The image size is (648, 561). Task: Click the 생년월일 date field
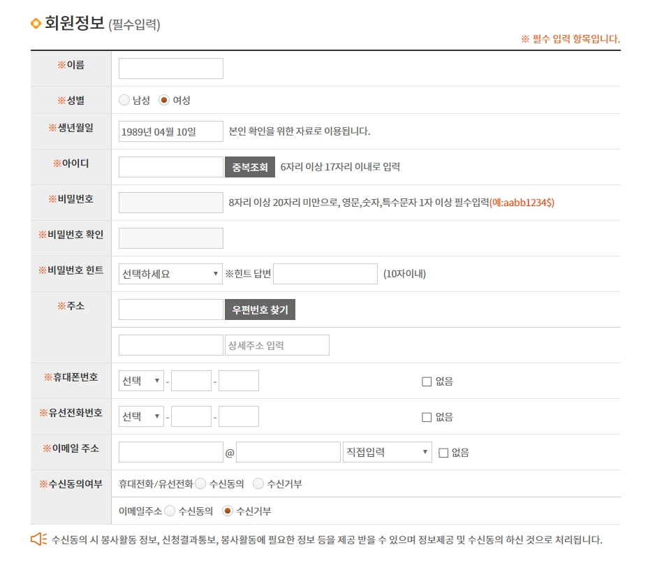pyautogui.click(x=170, y=131)
